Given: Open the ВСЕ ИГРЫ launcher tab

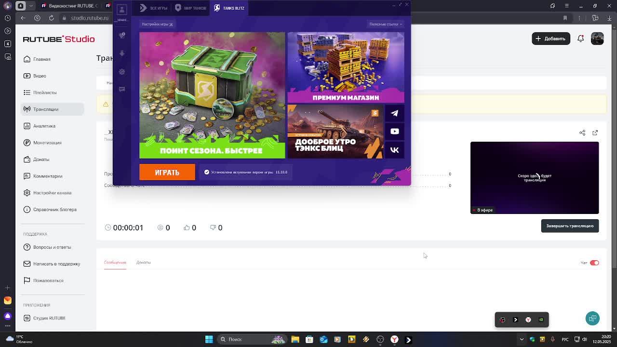Looking at the screenshot, I should 153,8.
